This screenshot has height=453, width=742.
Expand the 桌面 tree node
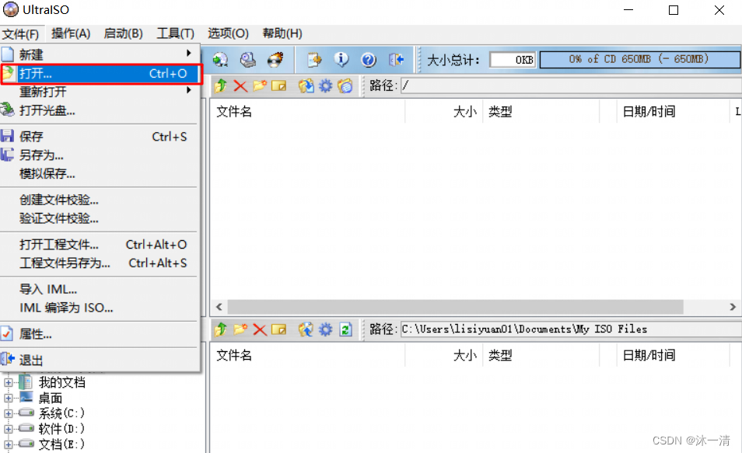pyautogui.click(x=8, y=398)
